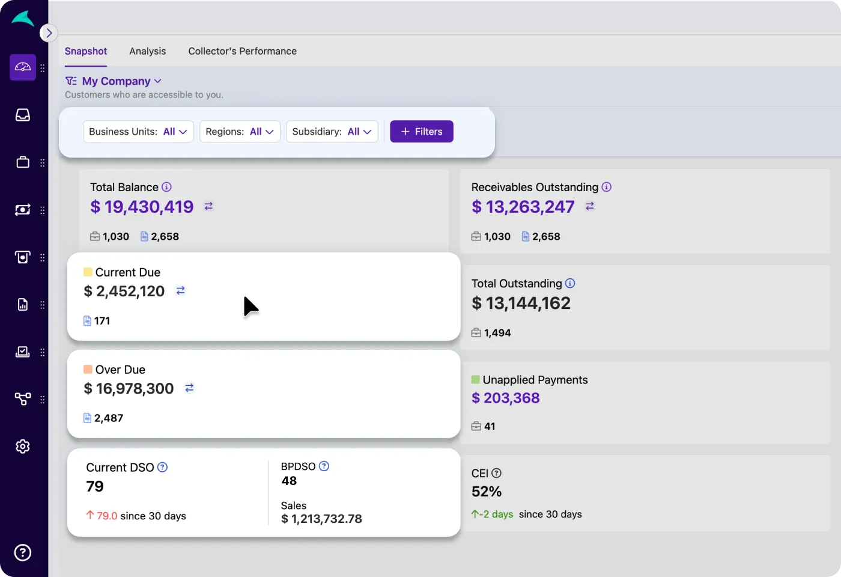Viewport: 841px width, 577px height.
Task: Click the help icon beside BPDSO
Action: pyautogui.click(x=324, y=466)
